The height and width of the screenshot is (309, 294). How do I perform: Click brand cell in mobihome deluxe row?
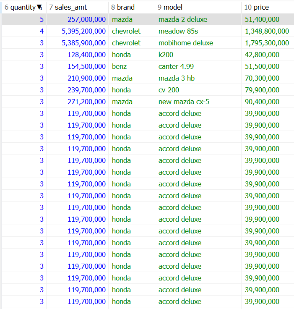pos(132,43)
